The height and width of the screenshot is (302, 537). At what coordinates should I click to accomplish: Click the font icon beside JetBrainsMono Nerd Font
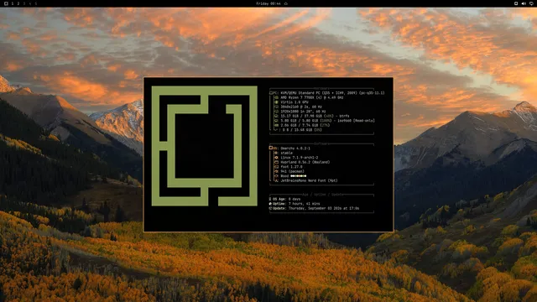pyautogui.click(x=276, y=180)
